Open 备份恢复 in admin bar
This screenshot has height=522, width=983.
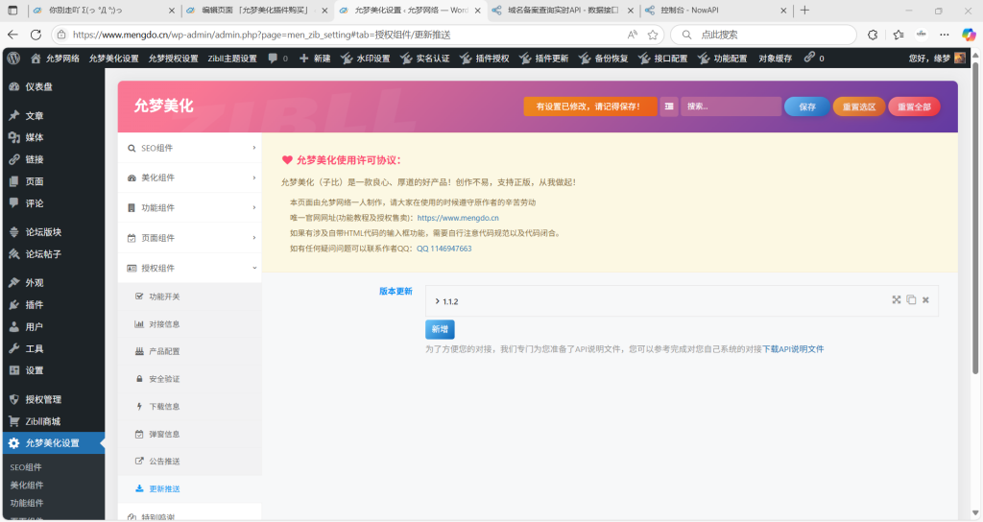(x=604, y=59)
